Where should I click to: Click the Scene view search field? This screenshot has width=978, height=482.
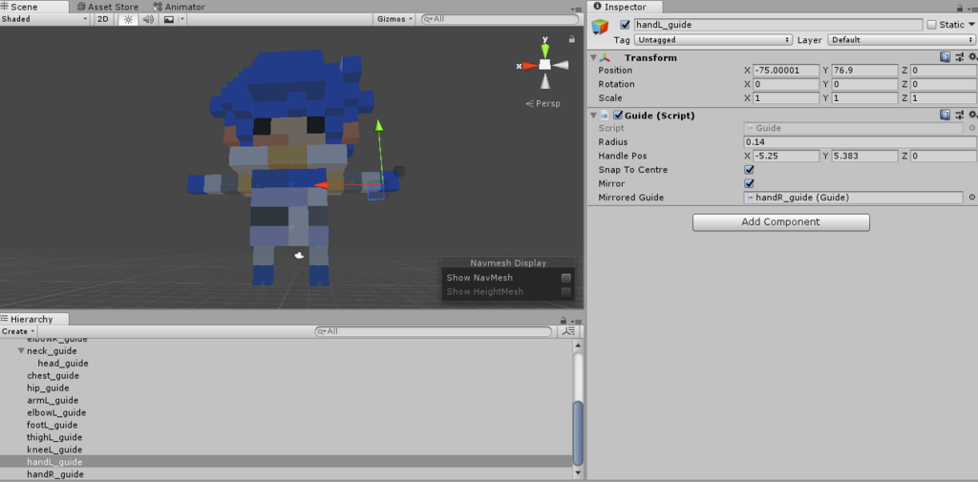[500, 19]
